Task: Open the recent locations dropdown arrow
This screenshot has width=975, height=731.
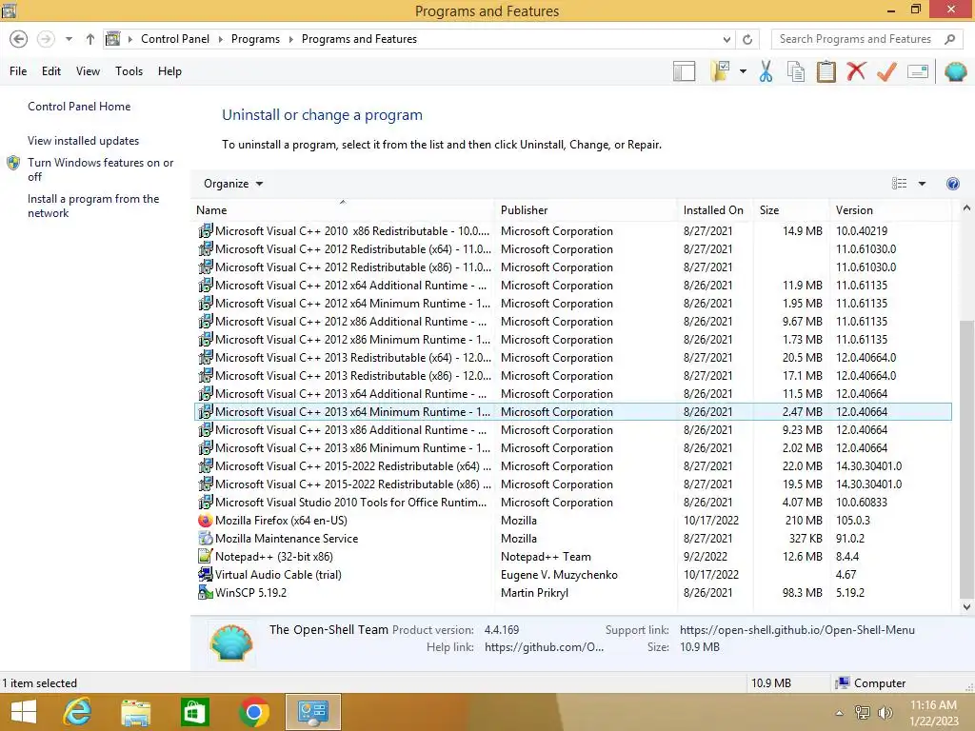Action: [x=69, y=39]
